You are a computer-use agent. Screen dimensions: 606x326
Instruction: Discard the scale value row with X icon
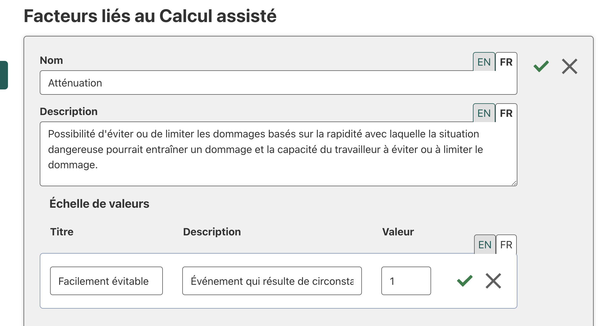tap(493, 281)
